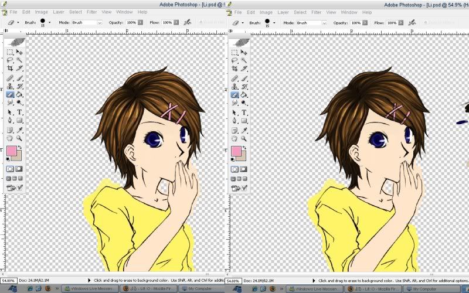This screenshot has height=293, width=469.
Task: Open Flow slider arrow in left window
Action: (176, 22)
